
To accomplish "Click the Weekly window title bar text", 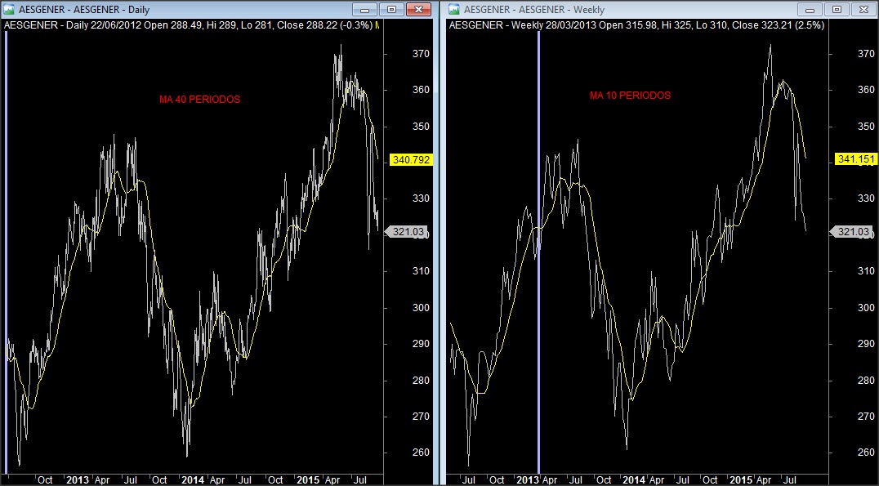I will [534, 10].
